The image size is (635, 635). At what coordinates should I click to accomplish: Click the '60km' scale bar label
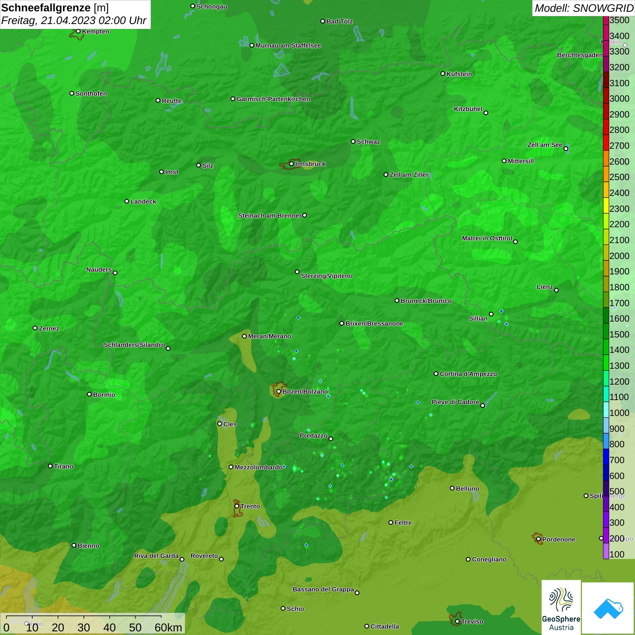click(168, 627)
